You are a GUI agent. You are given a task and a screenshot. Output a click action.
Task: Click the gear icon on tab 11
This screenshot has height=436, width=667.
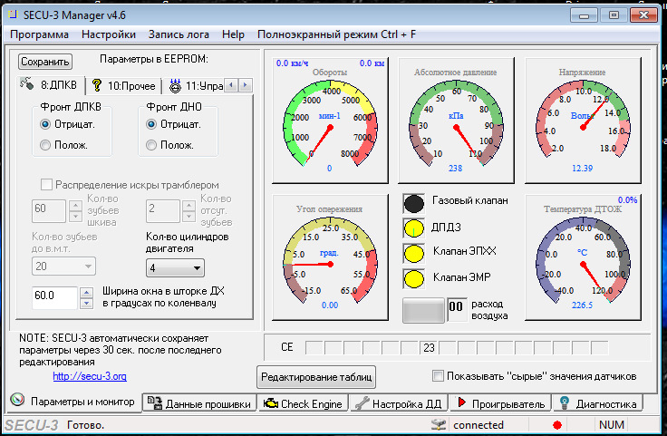pos(175,86)
